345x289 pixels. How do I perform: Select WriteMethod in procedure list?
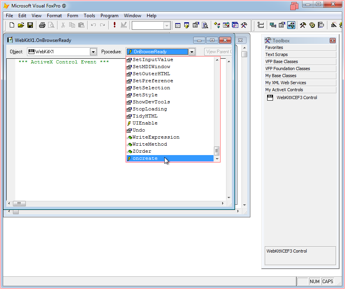(170, 144)
